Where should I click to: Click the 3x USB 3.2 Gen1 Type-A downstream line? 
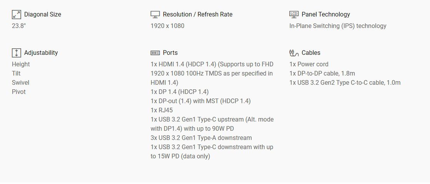click(x=201, y=138)
